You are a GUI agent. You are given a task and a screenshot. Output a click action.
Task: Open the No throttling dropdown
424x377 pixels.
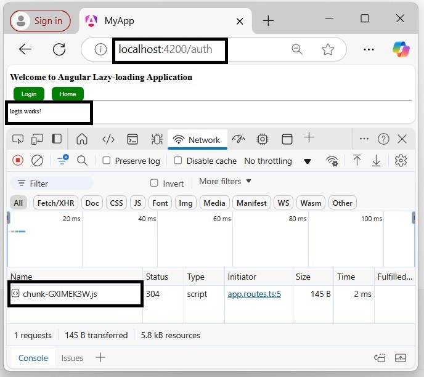click(x=277, y=161)
